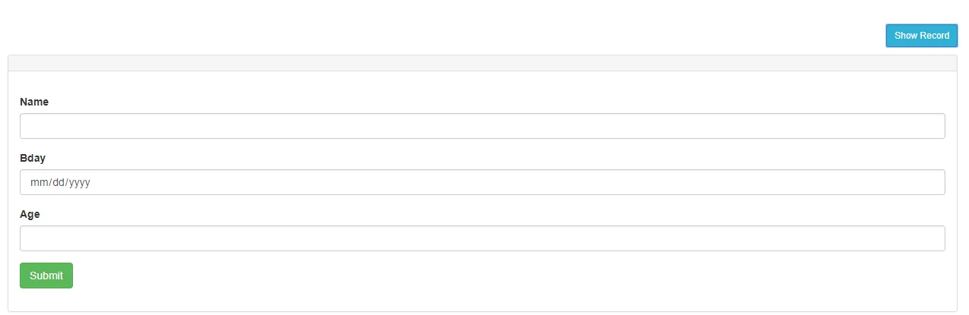
Task: Click the year placeholder in the date field
Action: 80,182
